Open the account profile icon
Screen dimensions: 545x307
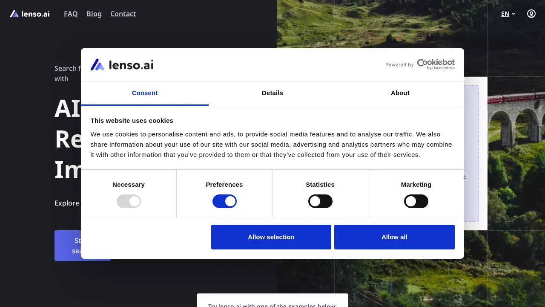pyautogui.click(x=531, y=14)
